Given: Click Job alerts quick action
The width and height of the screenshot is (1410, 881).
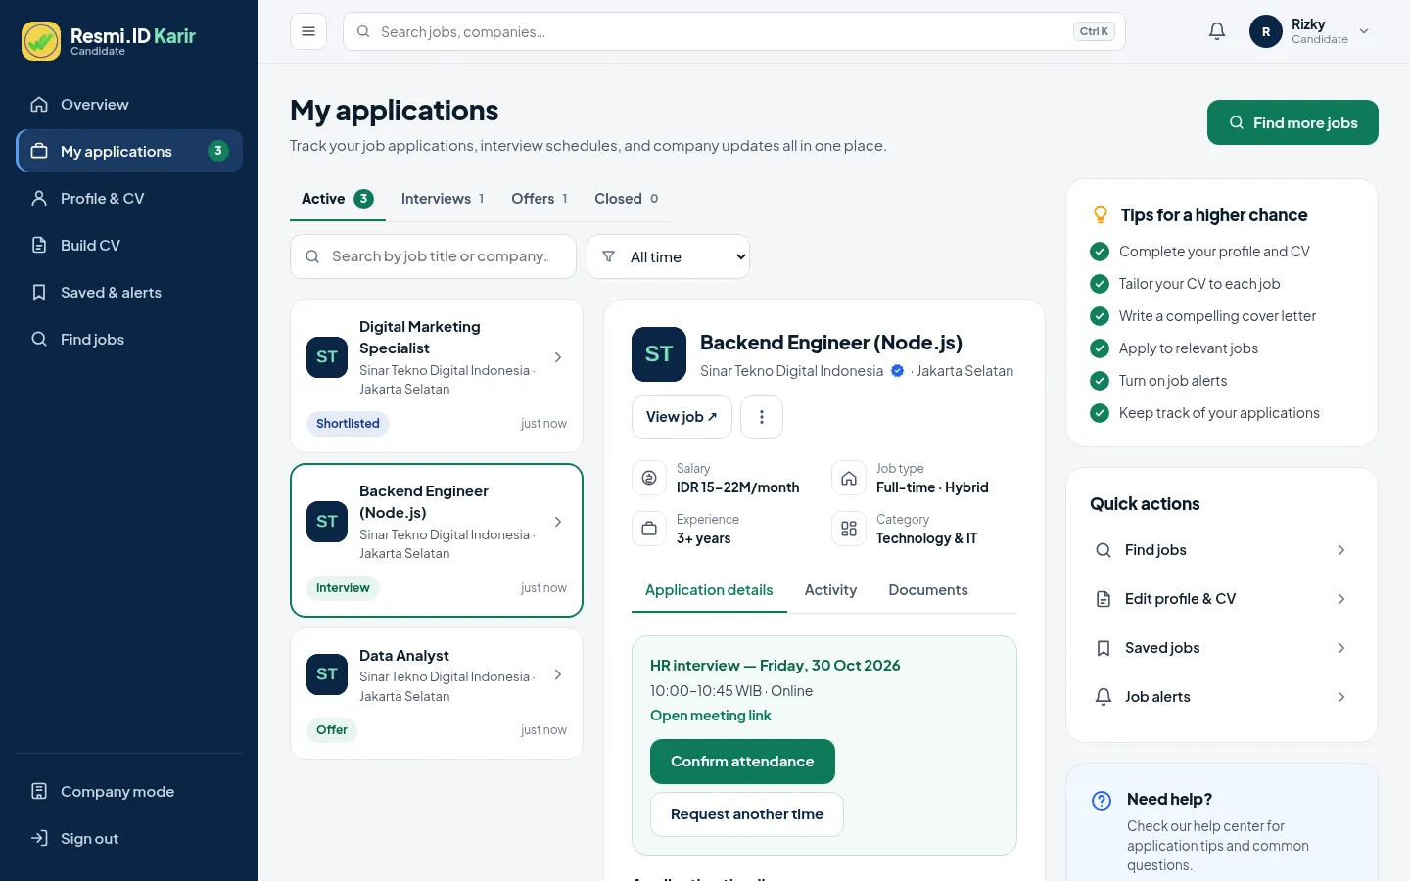Looking at the screenshot, I should tap(1222, 697).
